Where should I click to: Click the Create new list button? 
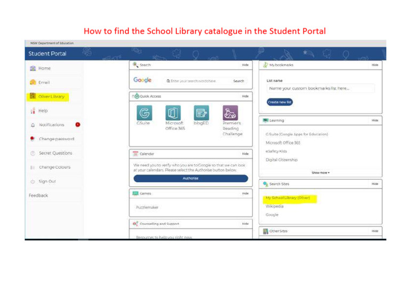pos(280,102)
